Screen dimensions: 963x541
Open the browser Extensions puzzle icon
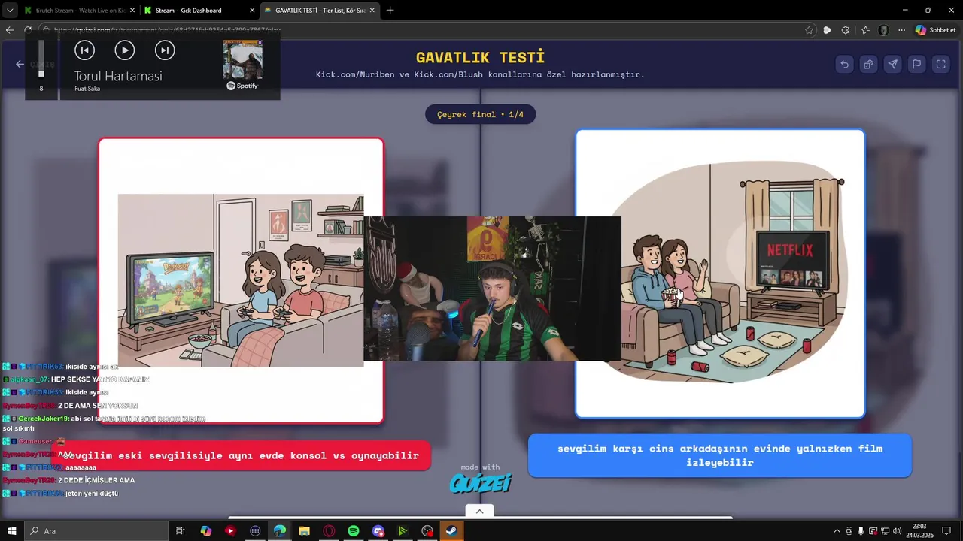click(846, 30)
